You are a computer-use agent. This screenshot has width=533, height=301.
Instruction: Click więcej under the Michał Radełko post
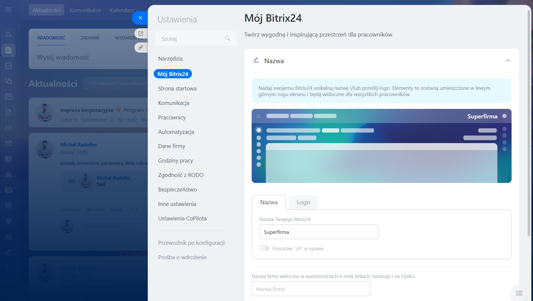116,210
